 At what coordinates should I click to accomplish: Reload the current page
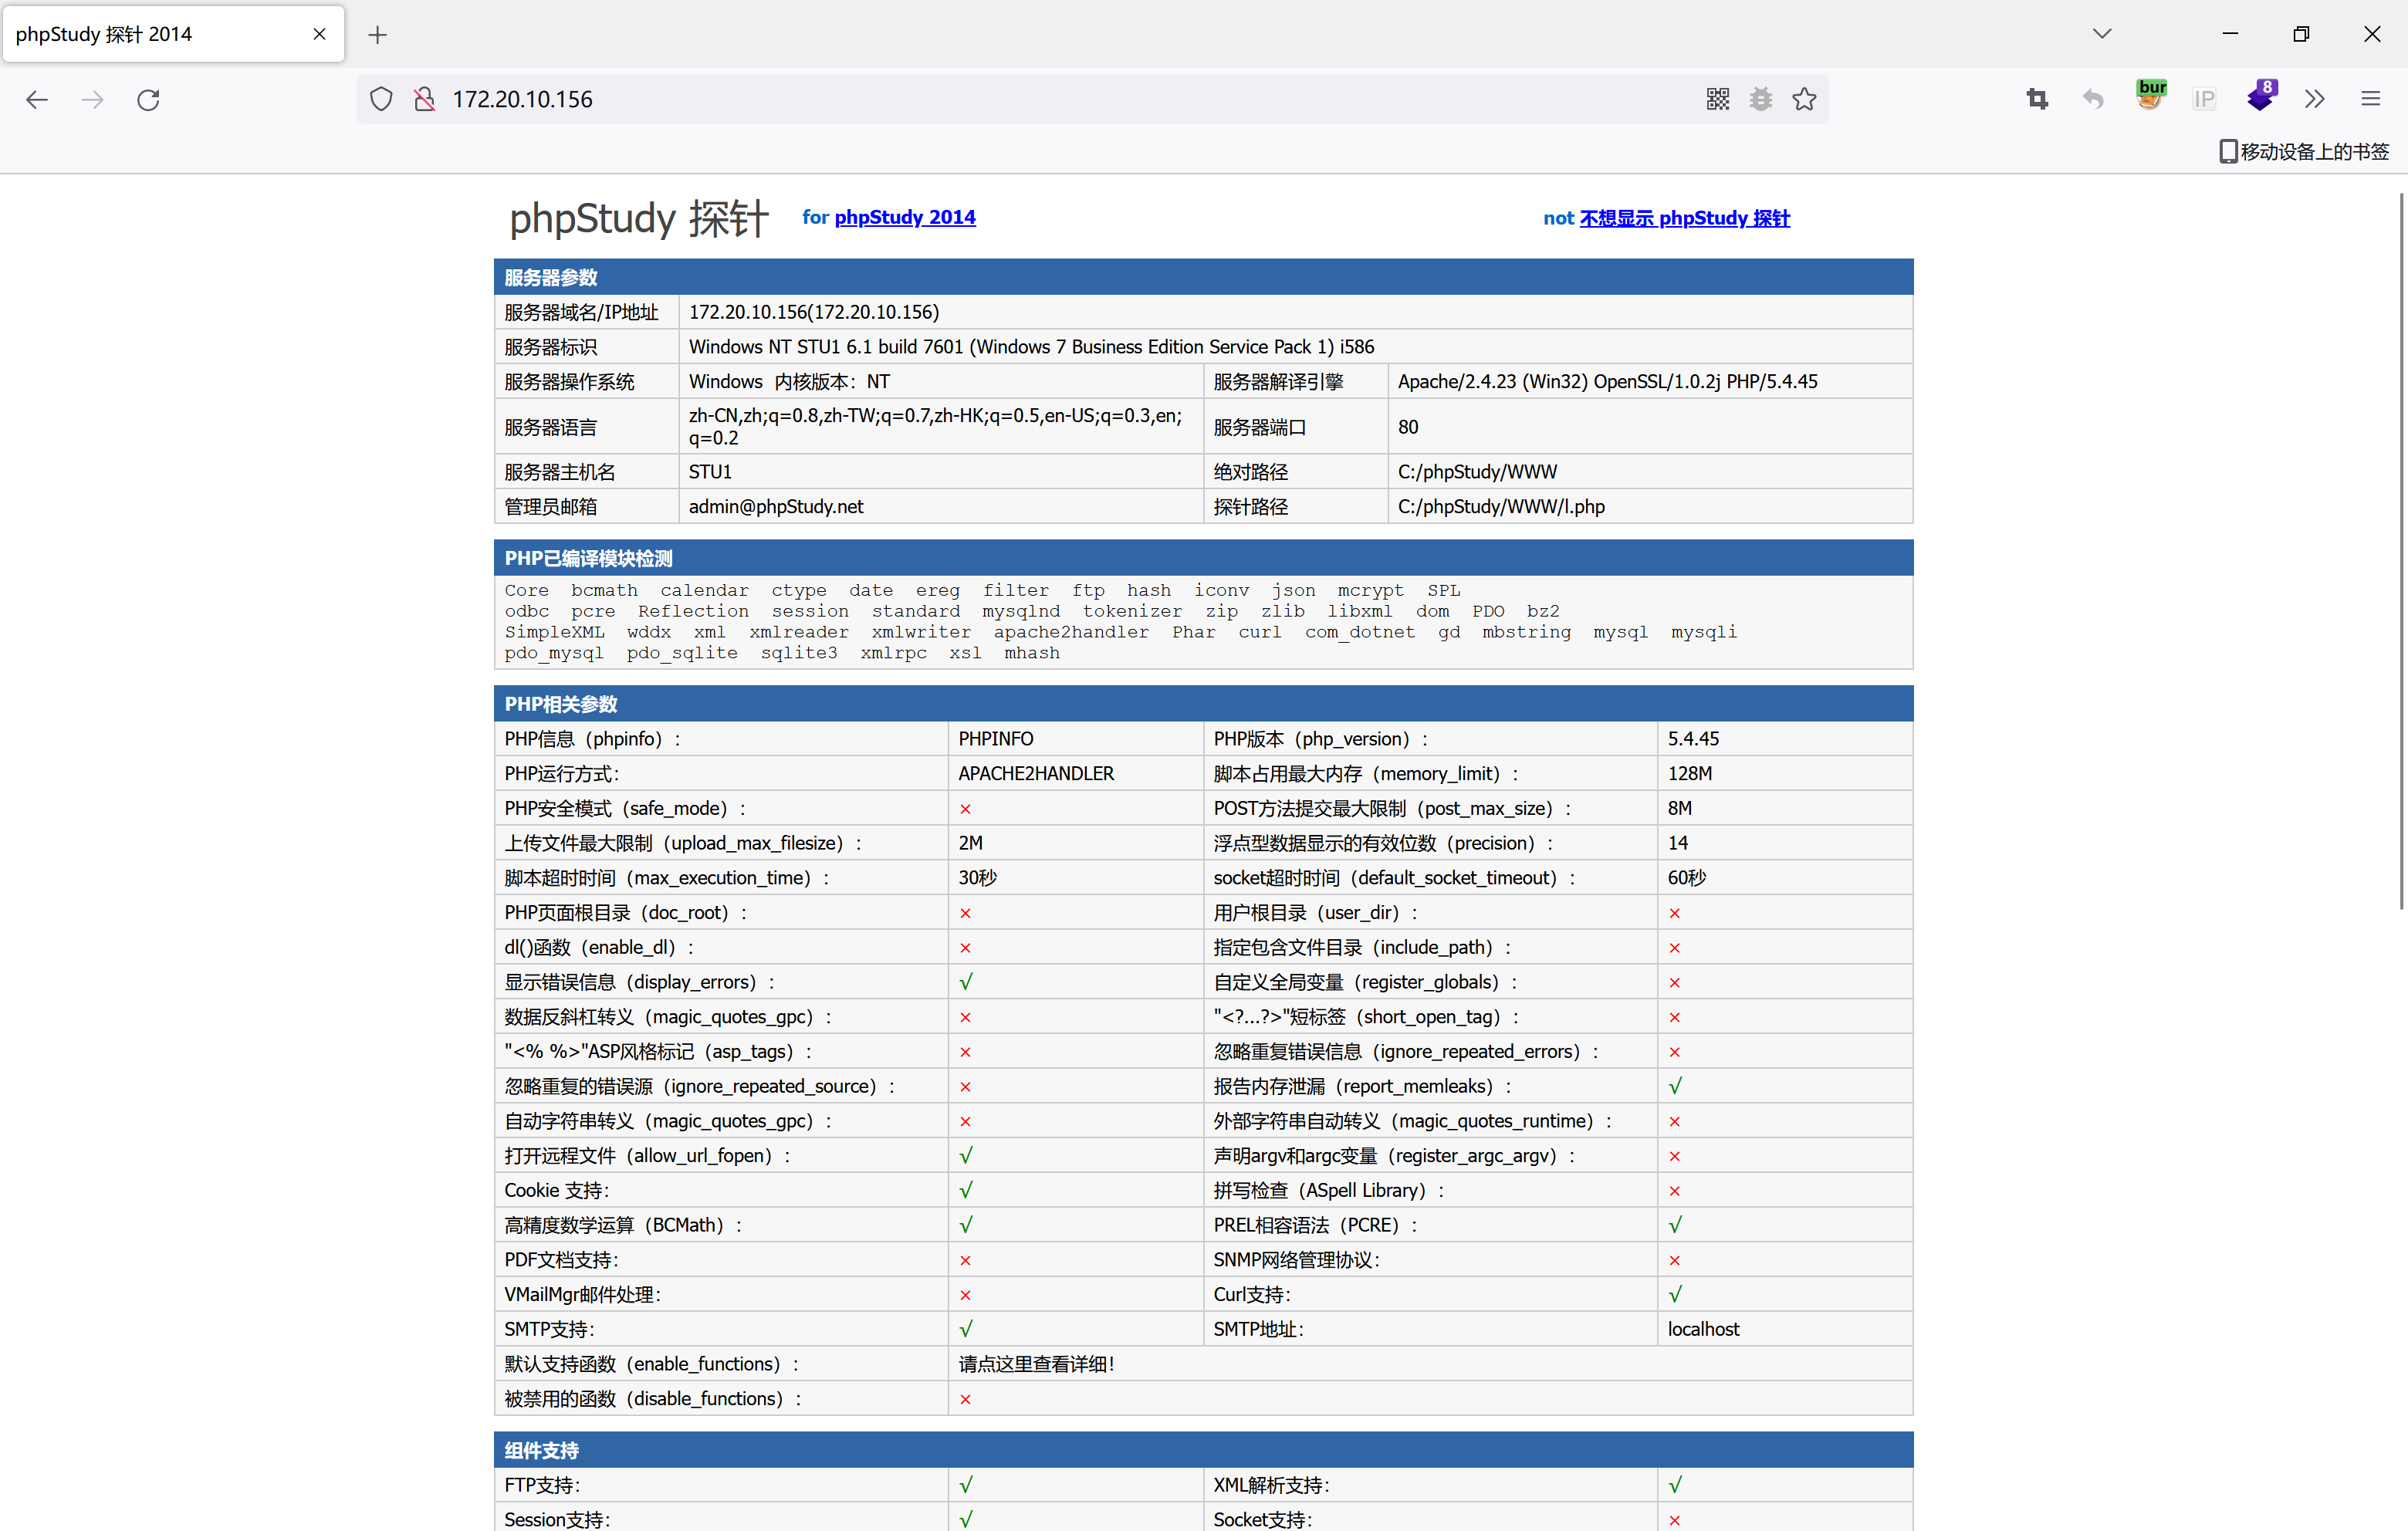[148, 99]
